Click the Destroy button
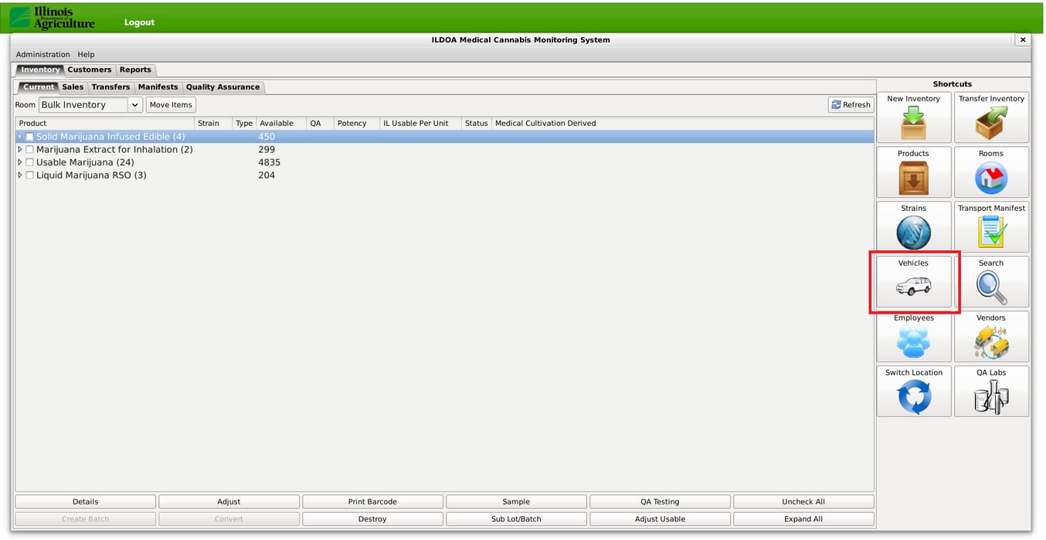This screenshot has width=1046, height=540. pos(372,518)
